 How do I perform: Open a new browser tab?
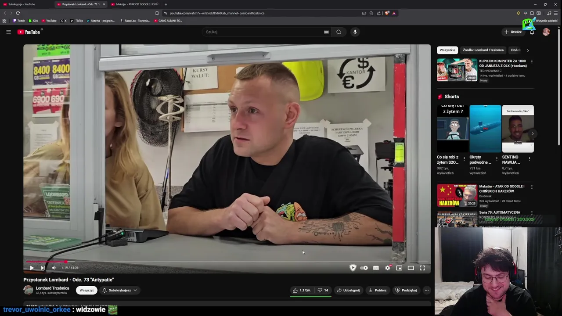(x=166, y=4)
